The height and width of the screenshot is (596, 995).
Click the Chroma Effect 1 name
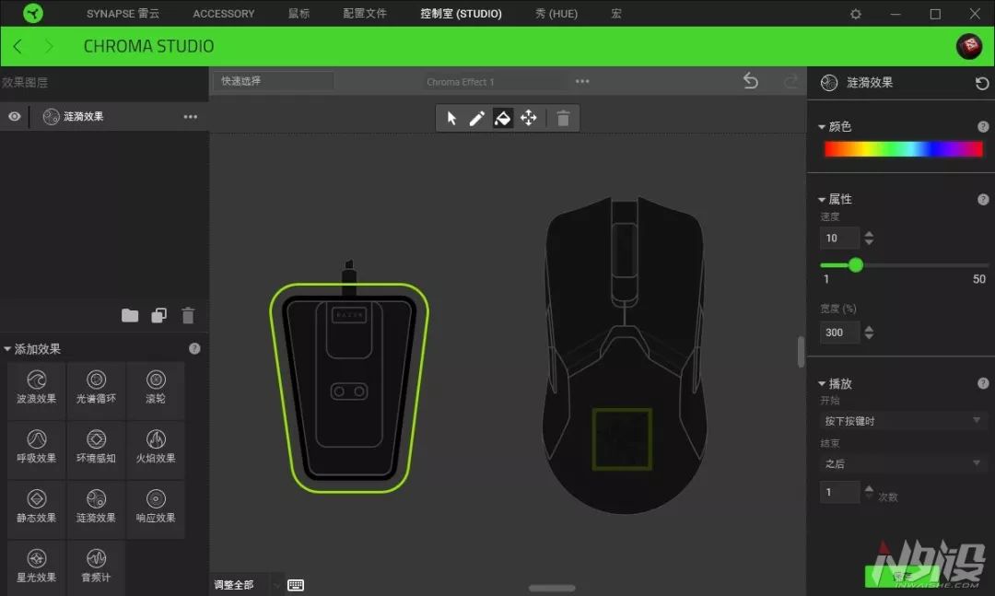coord(460,82)
